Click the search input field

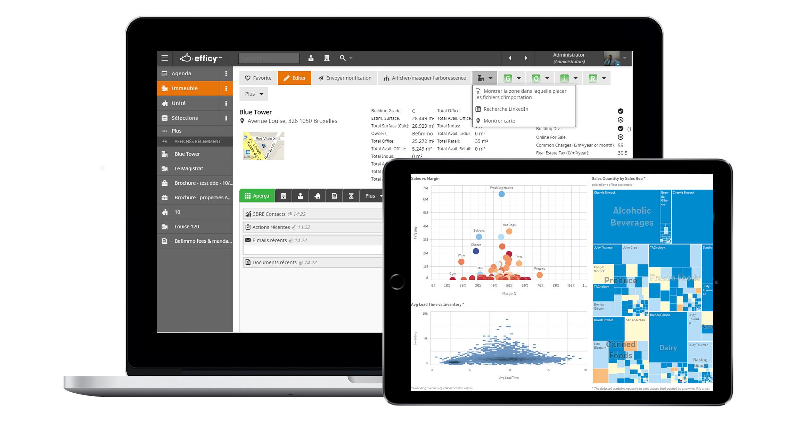268,57
